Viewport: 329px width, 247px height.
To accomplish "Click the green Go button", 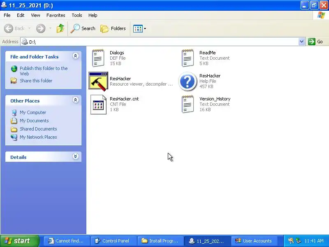I will click(x=315, y=42).
